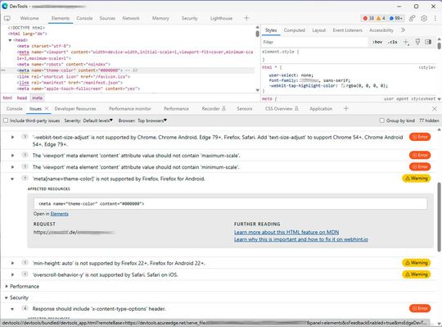442x327 pixels.
Task: Click the blue issues count badge
Action: tap(396, 18)
